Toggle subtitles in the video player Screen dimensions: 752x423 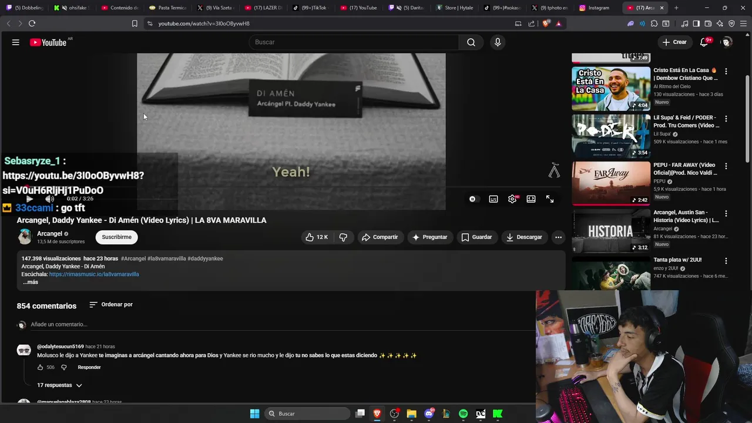493,199
